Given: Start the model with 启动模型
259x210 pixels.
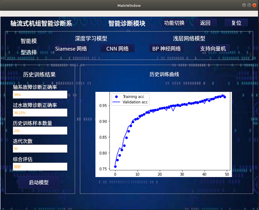Looking at the screenshot, I should pyautogui.click(x=39, y=182).
